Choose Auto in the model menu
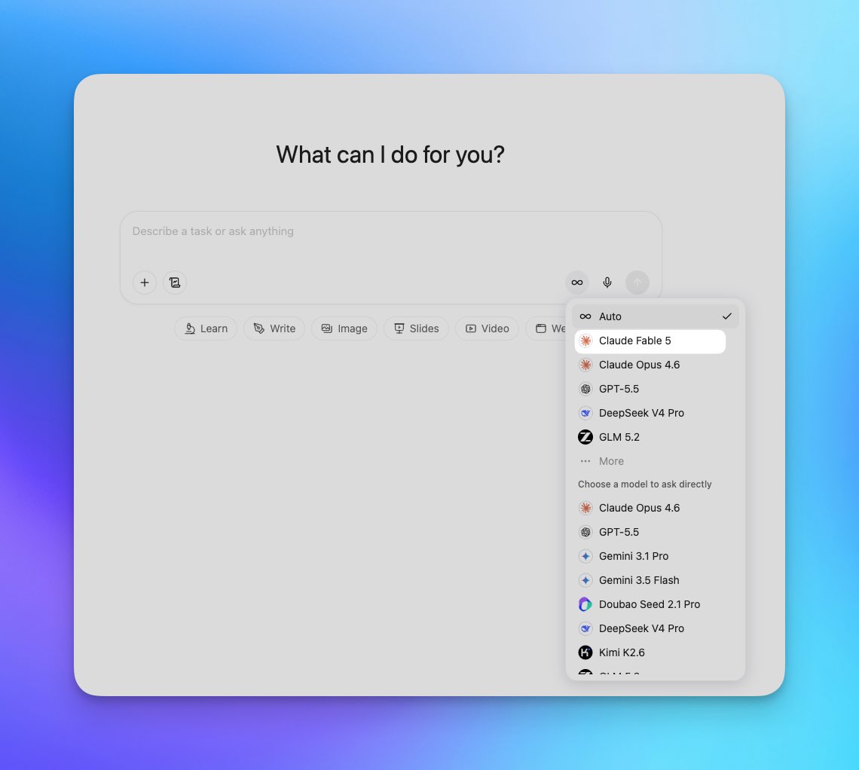The image size is (859, 770). [656, 316]
